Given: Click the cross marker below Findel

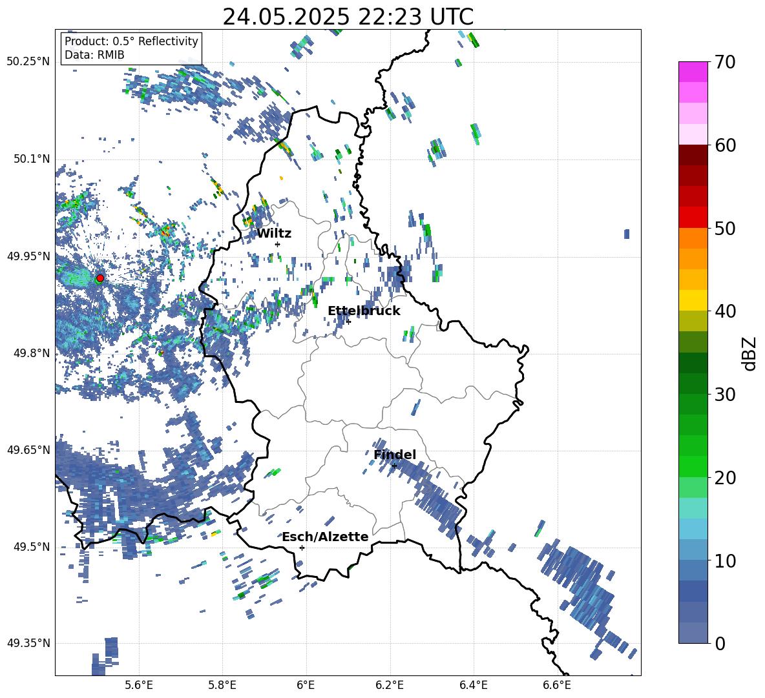Looking at the screenshot, I should pyautogui.click(x=394, y=466).
